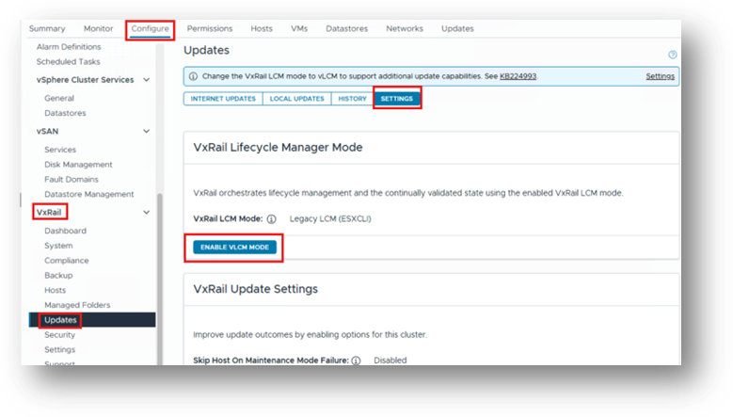Select Managed Folders in sidebar
This screenshot has height=417, width=733.
coord(77,305)
